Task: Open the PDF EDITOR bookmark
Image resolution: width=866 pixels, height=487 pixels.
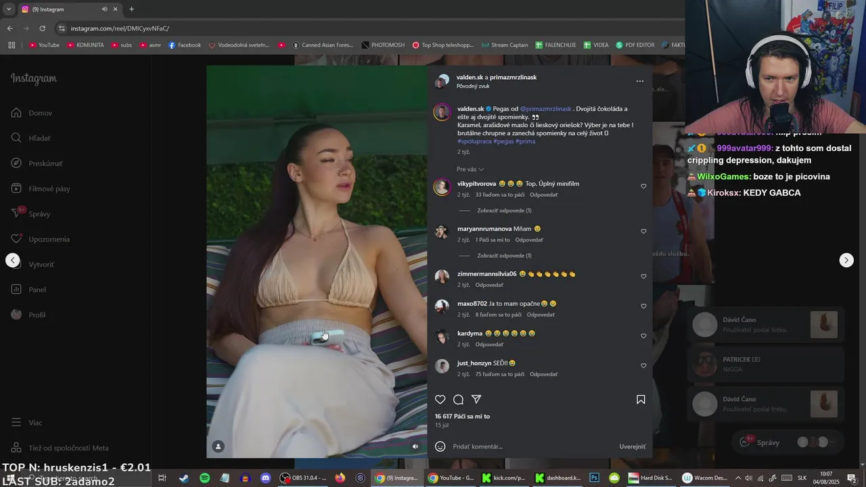Action: pyautogui.click(x=635, y=45)
